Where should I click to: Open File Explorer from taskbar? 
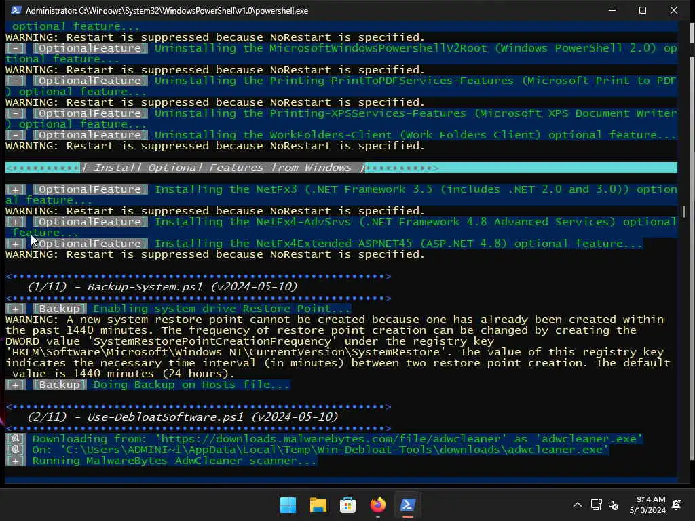click(318, 505)
